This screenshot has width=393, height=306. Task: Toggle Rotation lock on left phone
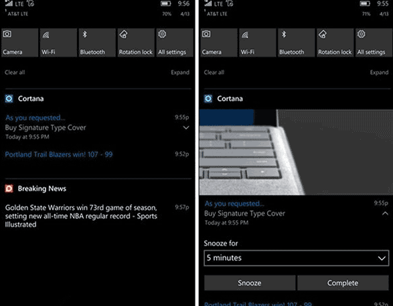pyautogui.click(x=136, y=42)
